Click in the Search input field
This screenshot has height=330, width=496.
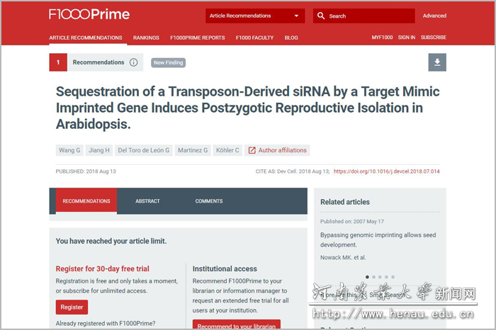pos(368,16)
